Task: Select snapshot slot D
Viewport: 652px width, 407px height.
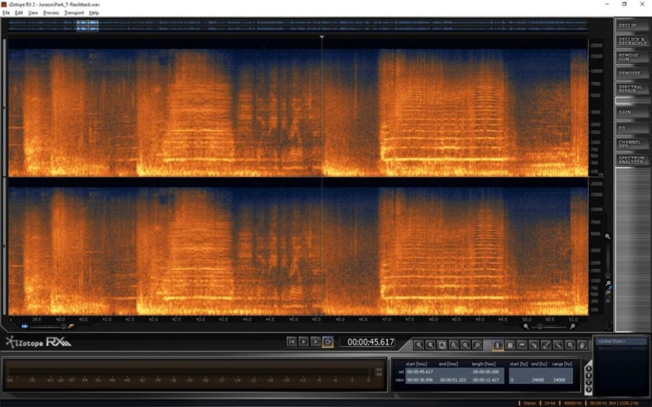Action: point(588,390)
